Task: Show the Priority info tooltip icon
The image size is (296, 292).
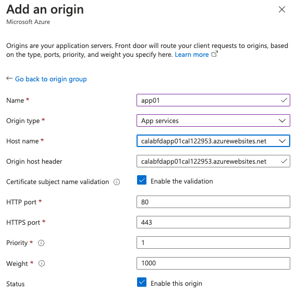Action: (x=41, y=243)
